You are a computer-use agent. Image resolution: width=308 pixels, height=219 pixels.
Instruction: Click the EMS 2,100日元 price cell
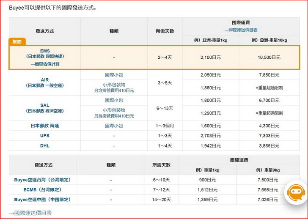point(210,57)
